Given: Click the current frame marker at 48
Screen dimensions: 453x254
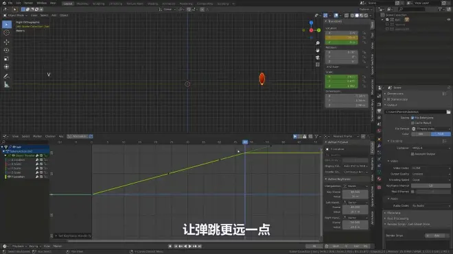Looking at the screenshot, I should click(x=245, y=142).
